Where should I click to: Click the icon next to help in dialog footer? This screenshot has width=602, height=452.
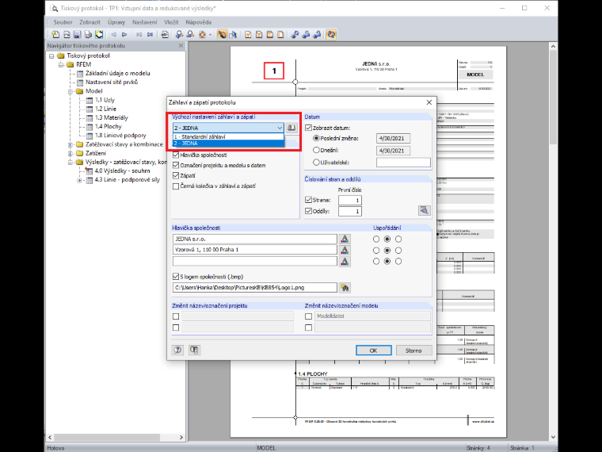tap(194, 350)
